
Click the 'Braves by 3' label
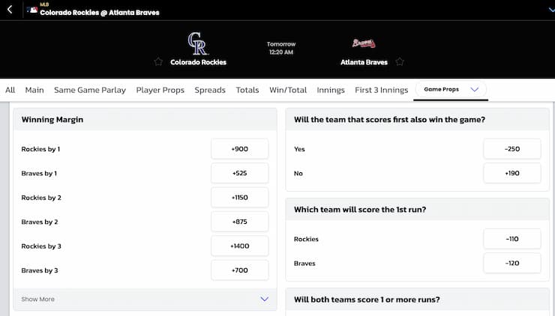[x=40, y=270]
